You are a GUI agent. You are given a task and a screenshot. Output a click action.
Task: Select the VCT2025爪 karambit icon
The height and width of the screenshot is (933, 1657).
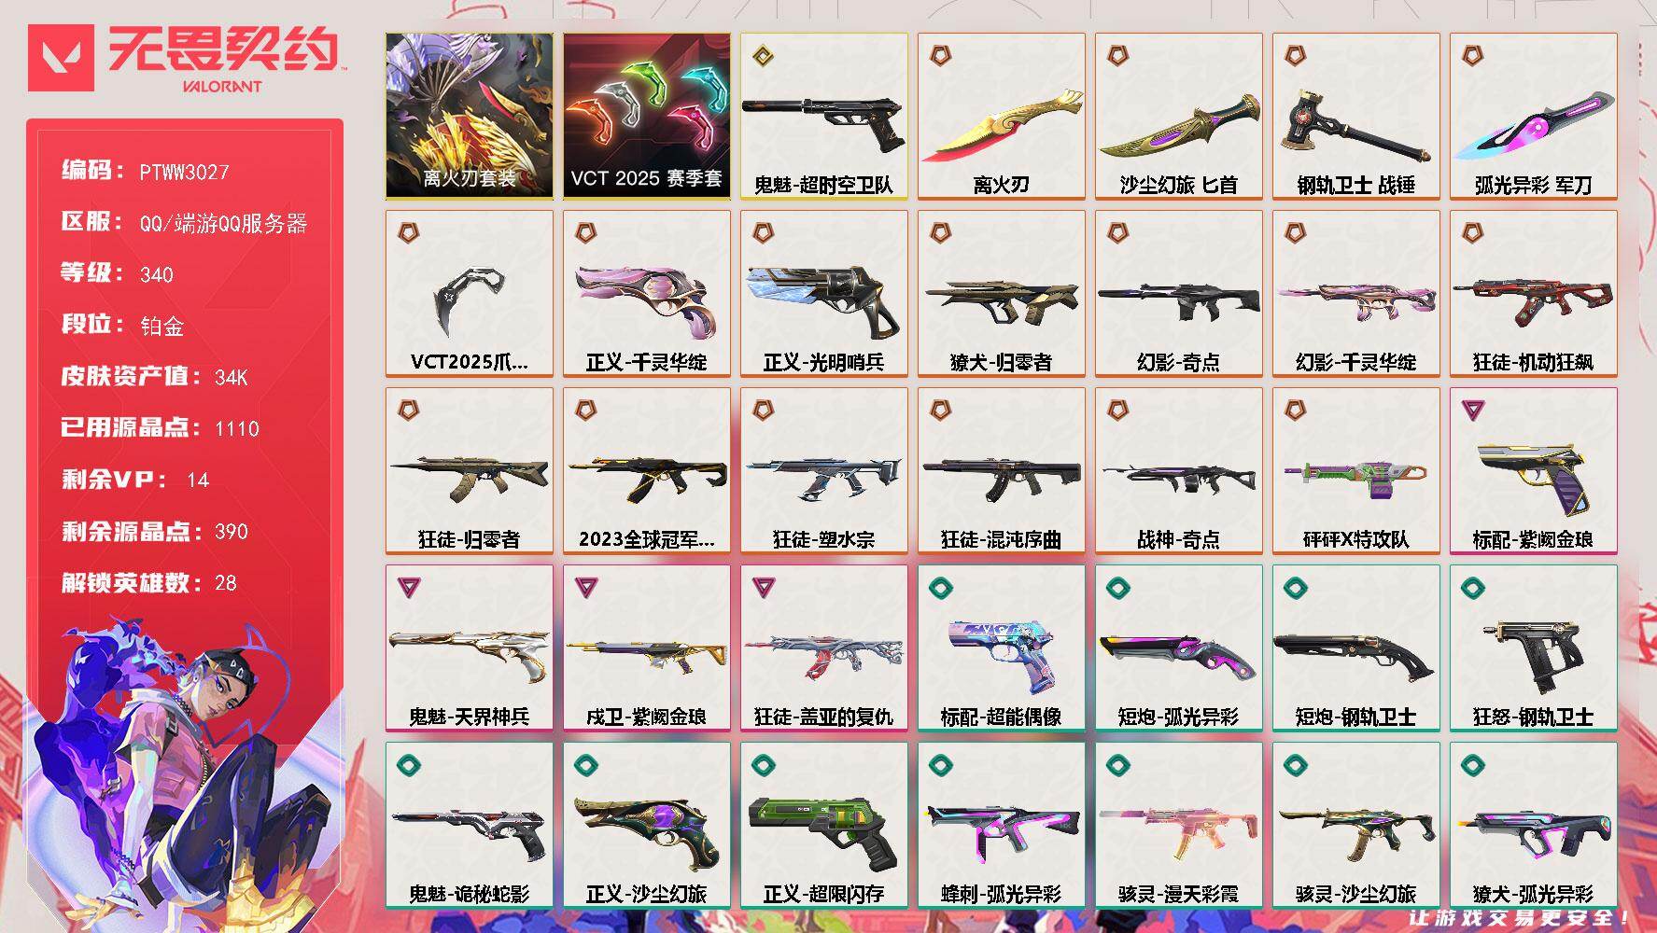pyautogui.click(x=469, y=299)
